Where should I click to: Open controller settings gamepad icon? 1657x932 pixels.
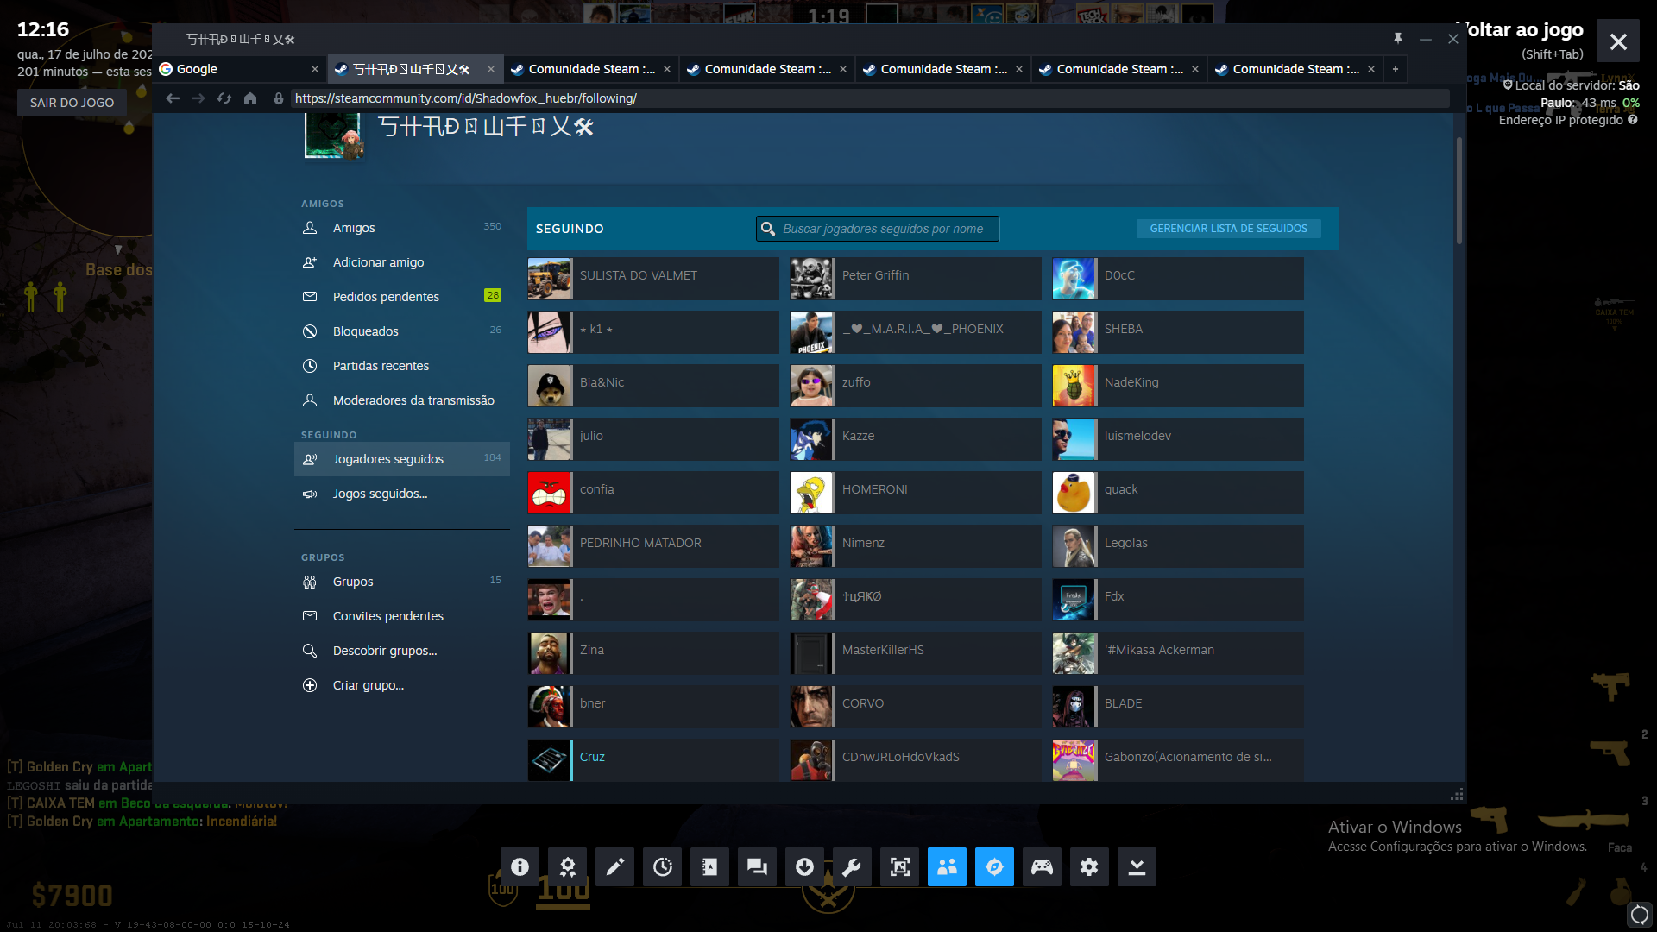coord(1042,866)
